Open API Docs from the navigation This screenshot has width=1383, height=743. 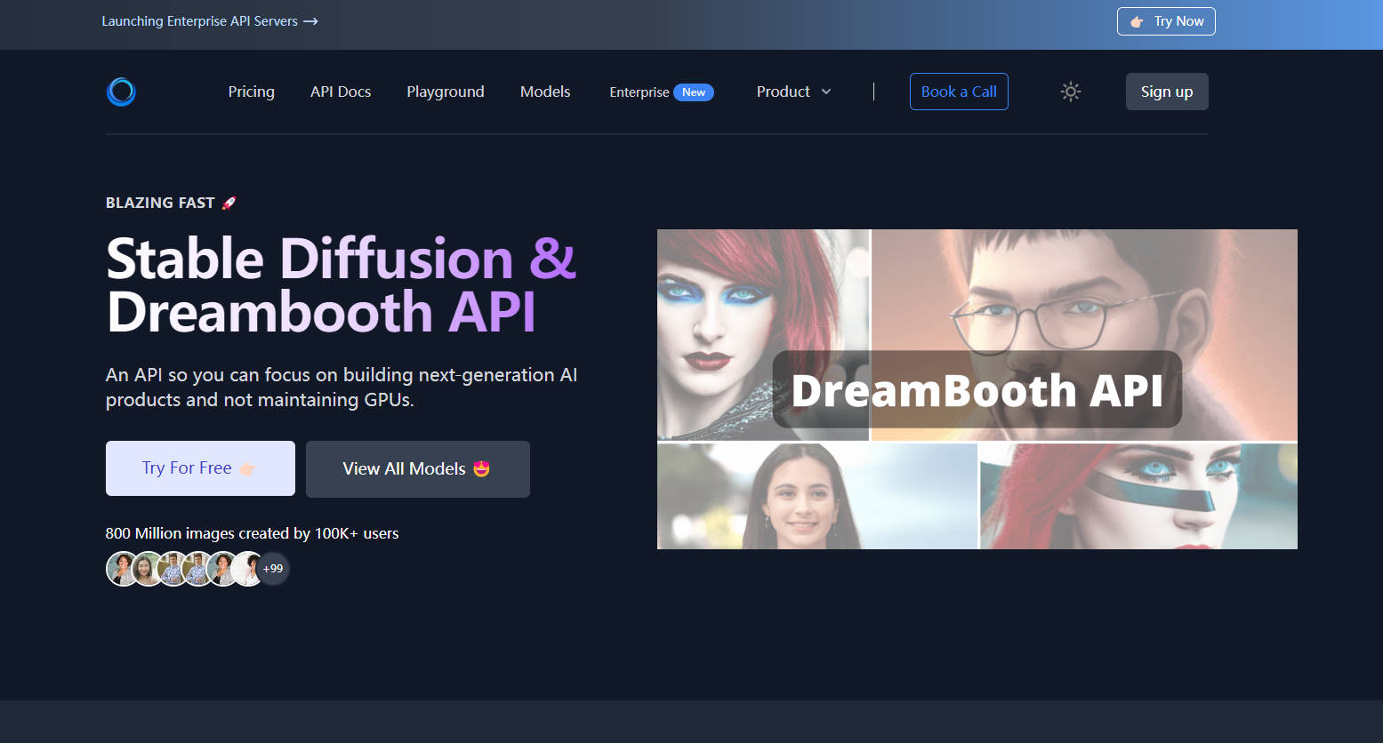click(x=341, y=92)
